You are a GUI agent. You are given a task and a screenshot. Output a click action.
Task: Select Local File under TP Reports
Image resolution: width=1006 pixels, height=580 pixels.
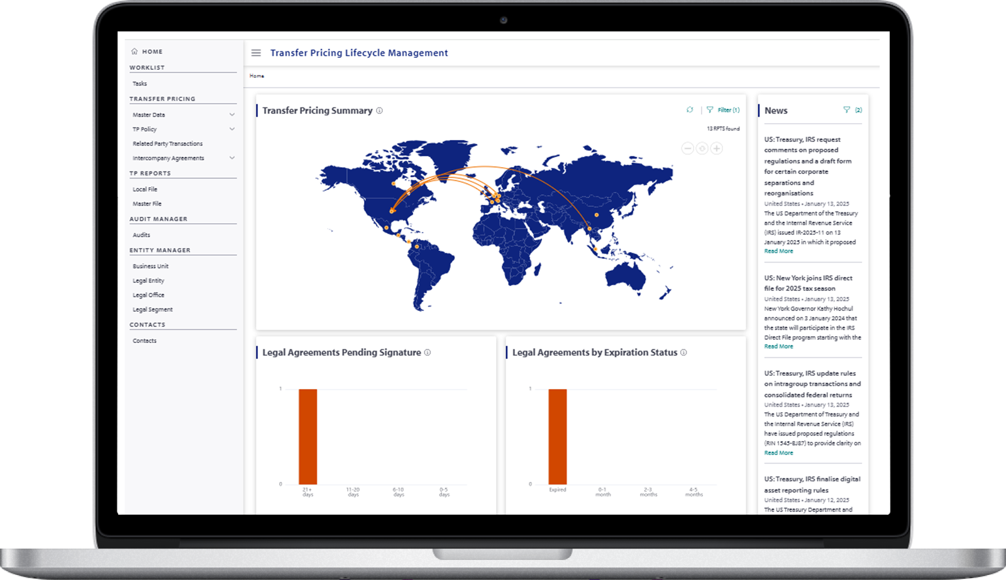point(145,189)
